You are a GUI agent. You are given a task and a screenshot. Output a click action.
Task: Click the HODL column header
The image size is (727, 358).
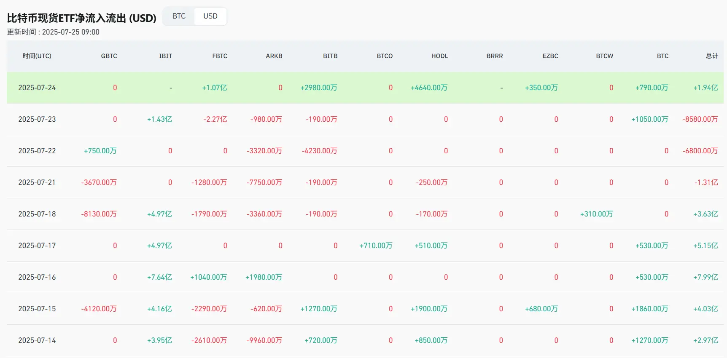point(440,56)
